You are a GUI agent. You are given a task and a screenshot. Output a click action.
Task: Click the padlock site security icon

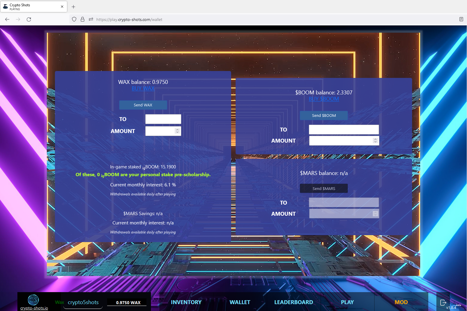(83, 19)
